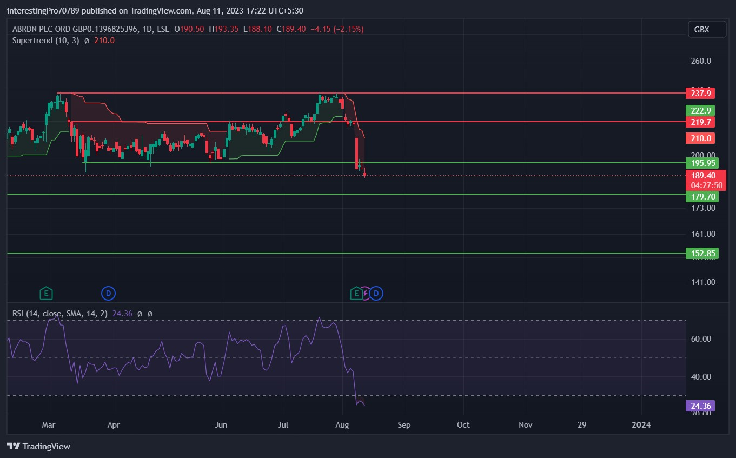Screen dimensions: 736x458
Task: Click the 141.00 price axis tick
Action: coord(704,282)
